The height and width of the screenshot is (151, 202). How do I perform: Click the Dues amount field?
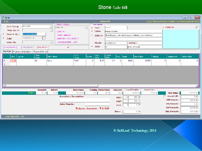coord(132,112)
